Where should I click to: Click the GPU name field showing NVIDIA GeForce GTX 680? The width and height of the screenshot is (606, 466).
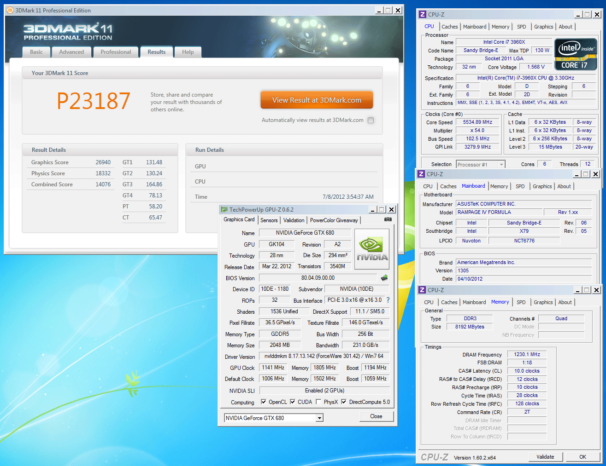pos(305,233)
